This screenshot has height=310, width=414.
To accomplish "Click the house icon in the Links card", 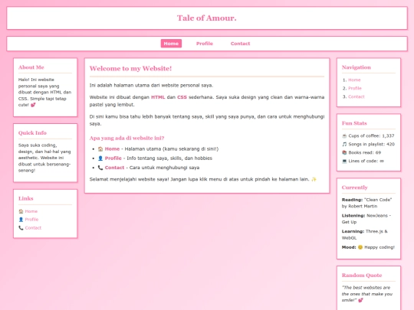I will point(21,211).
